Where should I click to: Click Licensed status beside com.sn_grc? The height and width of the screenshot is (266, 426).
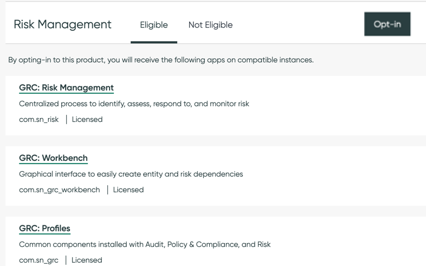(87, 260)
